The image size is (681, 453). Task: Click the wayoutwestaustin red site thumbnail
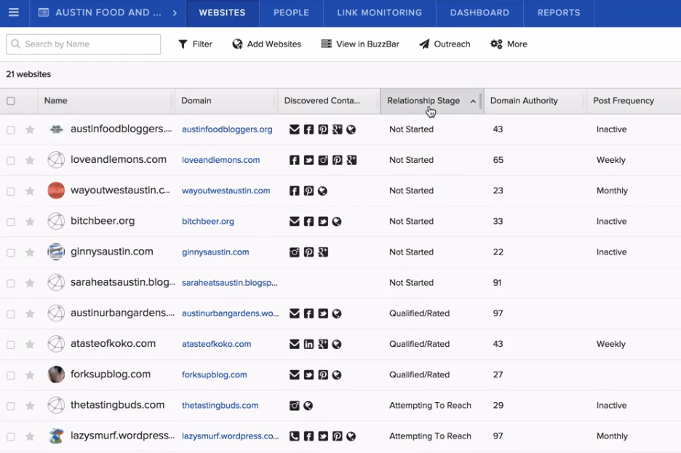tap(56, 191)
